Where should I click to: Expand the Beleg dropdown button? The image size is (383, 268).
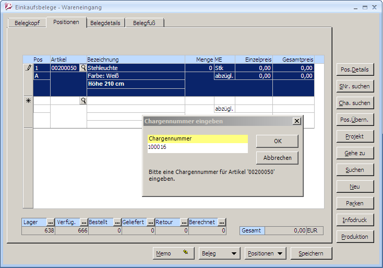pyautogui.click(x=219, y=253)
